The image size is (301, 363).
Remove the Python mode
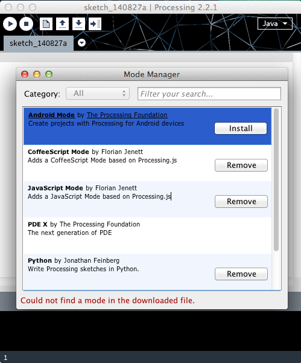pyautogui.click(x=241, y=274)
